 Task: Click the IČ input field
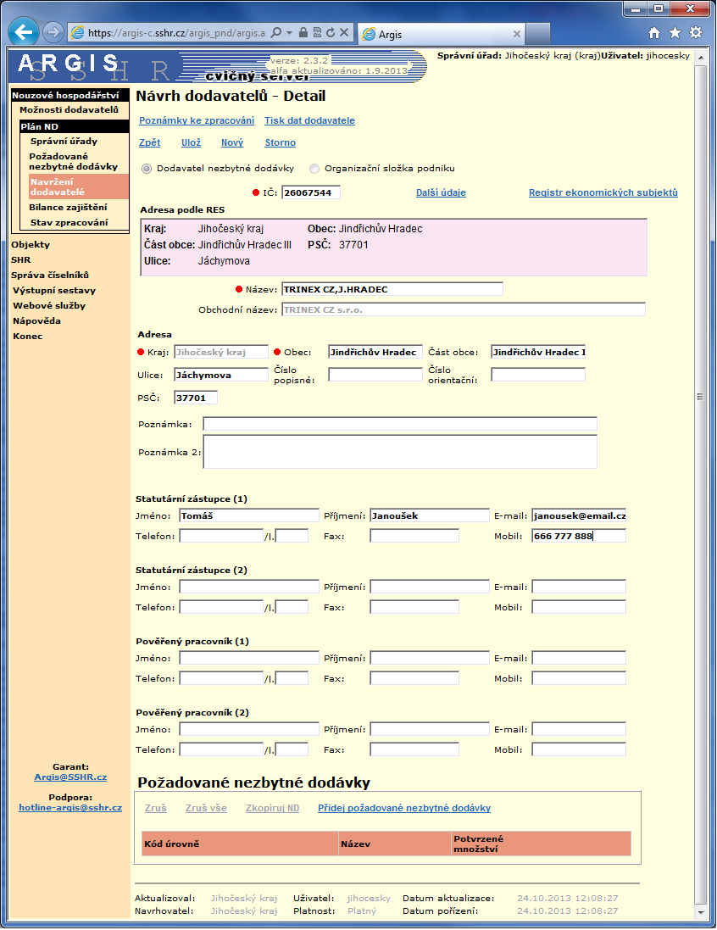pos(311,192)
